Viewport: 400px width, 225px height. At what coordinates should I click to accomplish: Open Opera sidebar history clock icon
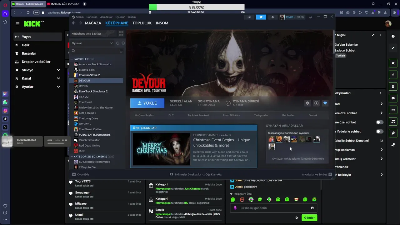click(x=5, y=213)
